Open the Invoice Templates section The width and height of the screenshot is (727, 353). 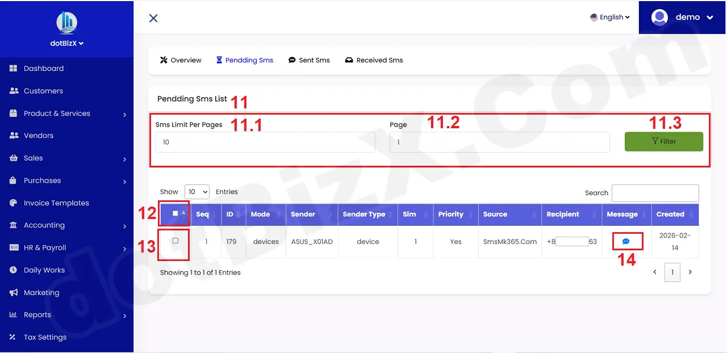click(x=12, y=203)
